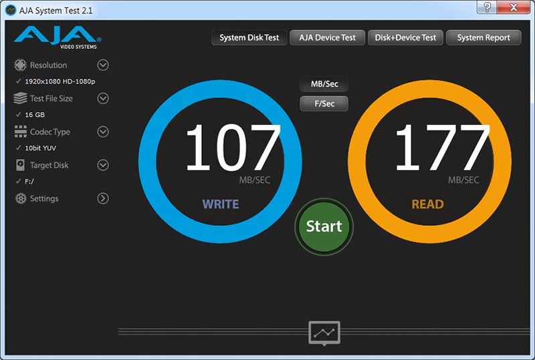
Task: Expand the Target Disk dropdown arrow
Action: 103,165
